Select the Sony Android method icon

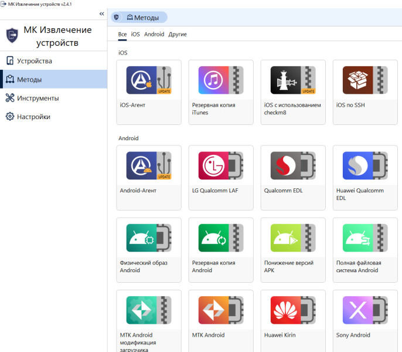click(365, 310)
